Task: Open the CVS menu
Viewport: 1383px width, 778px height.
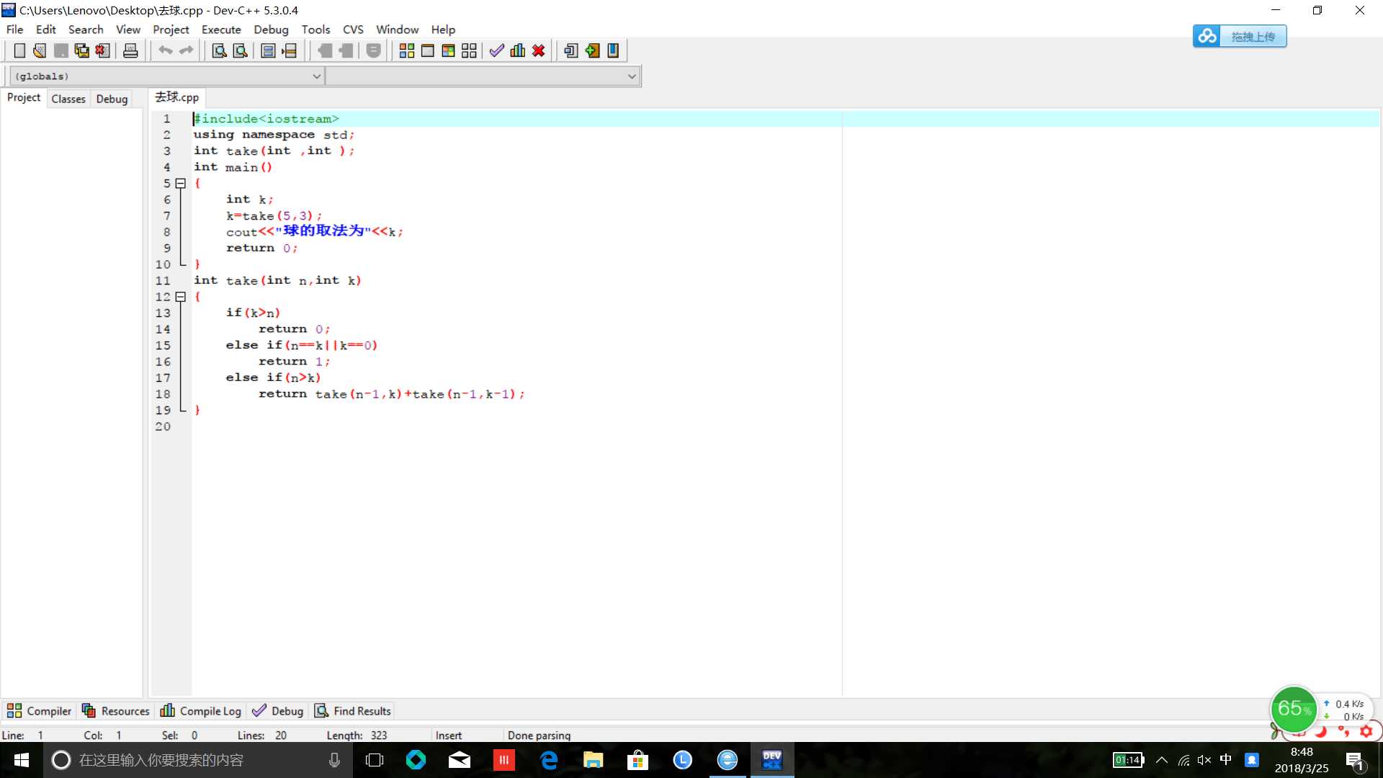Action: point(353,30)
